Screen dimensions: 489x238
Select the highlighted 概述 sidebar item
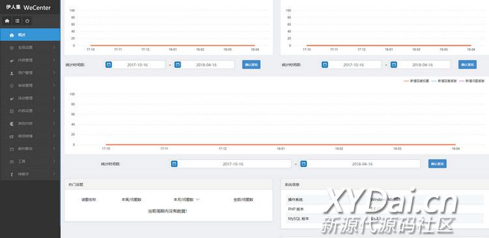(x=30, y=35)
